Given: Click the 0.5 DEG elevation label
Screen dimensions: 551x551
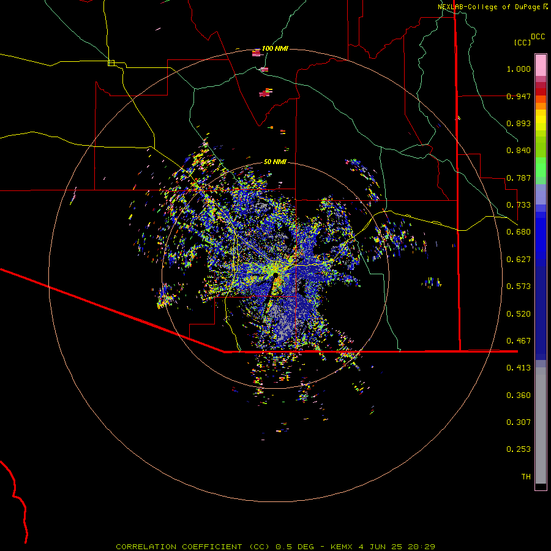Looking at the screenshot, I should [294, 547].
